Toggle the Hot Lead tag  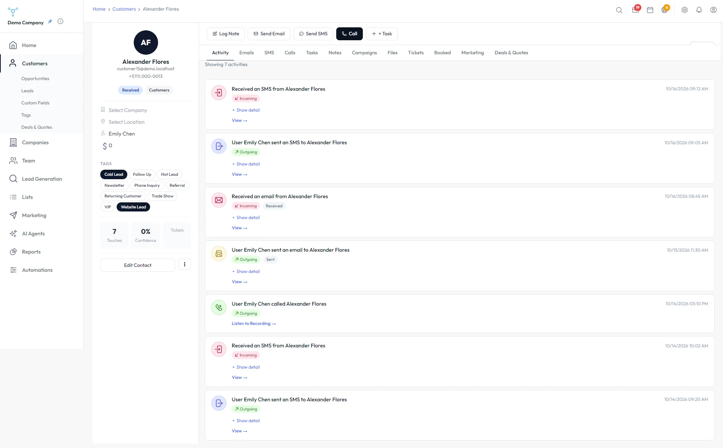pyautogui.click(x=169, y=175)
